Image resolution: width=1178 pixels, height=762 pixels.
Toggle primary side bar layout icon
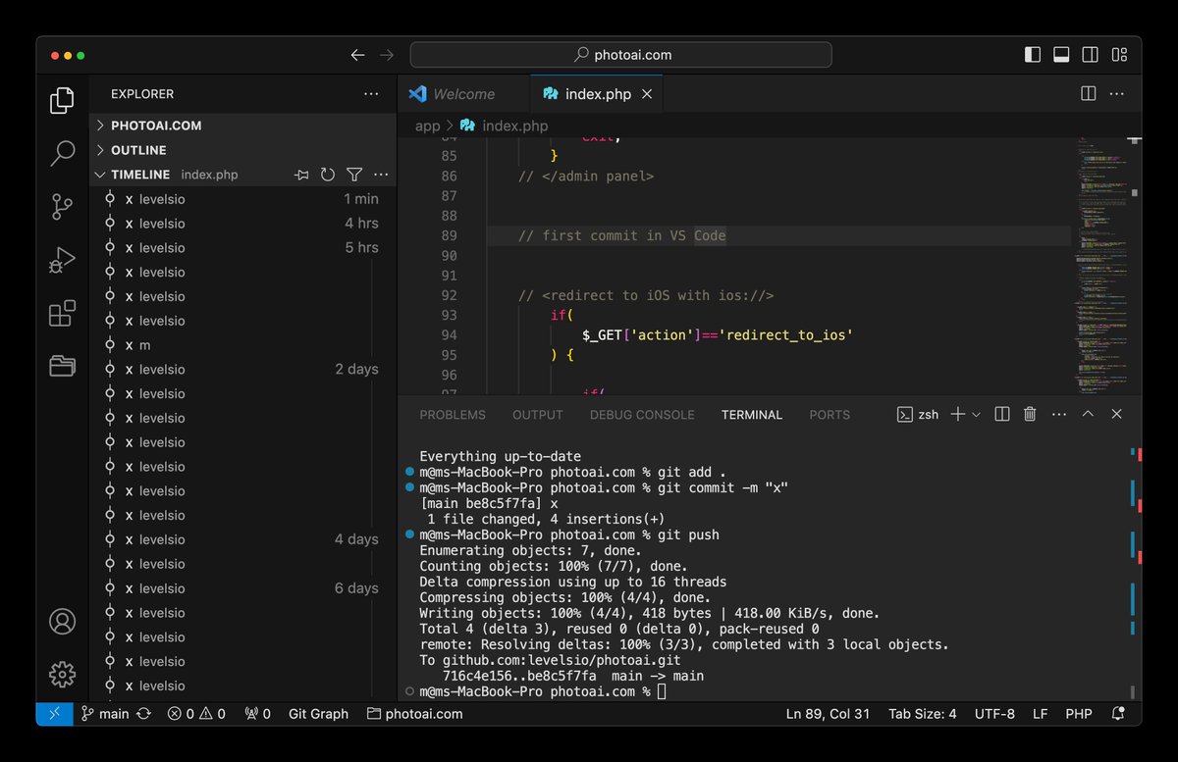pos(1033,55)
